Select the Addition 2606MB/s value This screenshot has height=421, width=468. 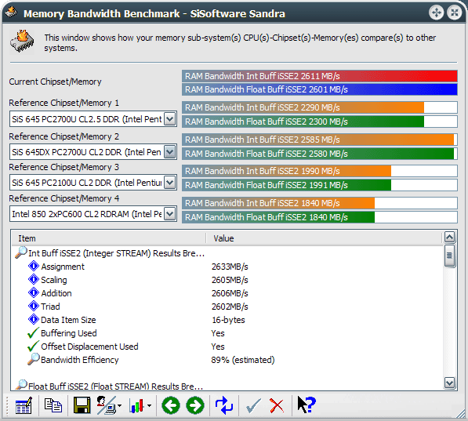tap(230, 293)
